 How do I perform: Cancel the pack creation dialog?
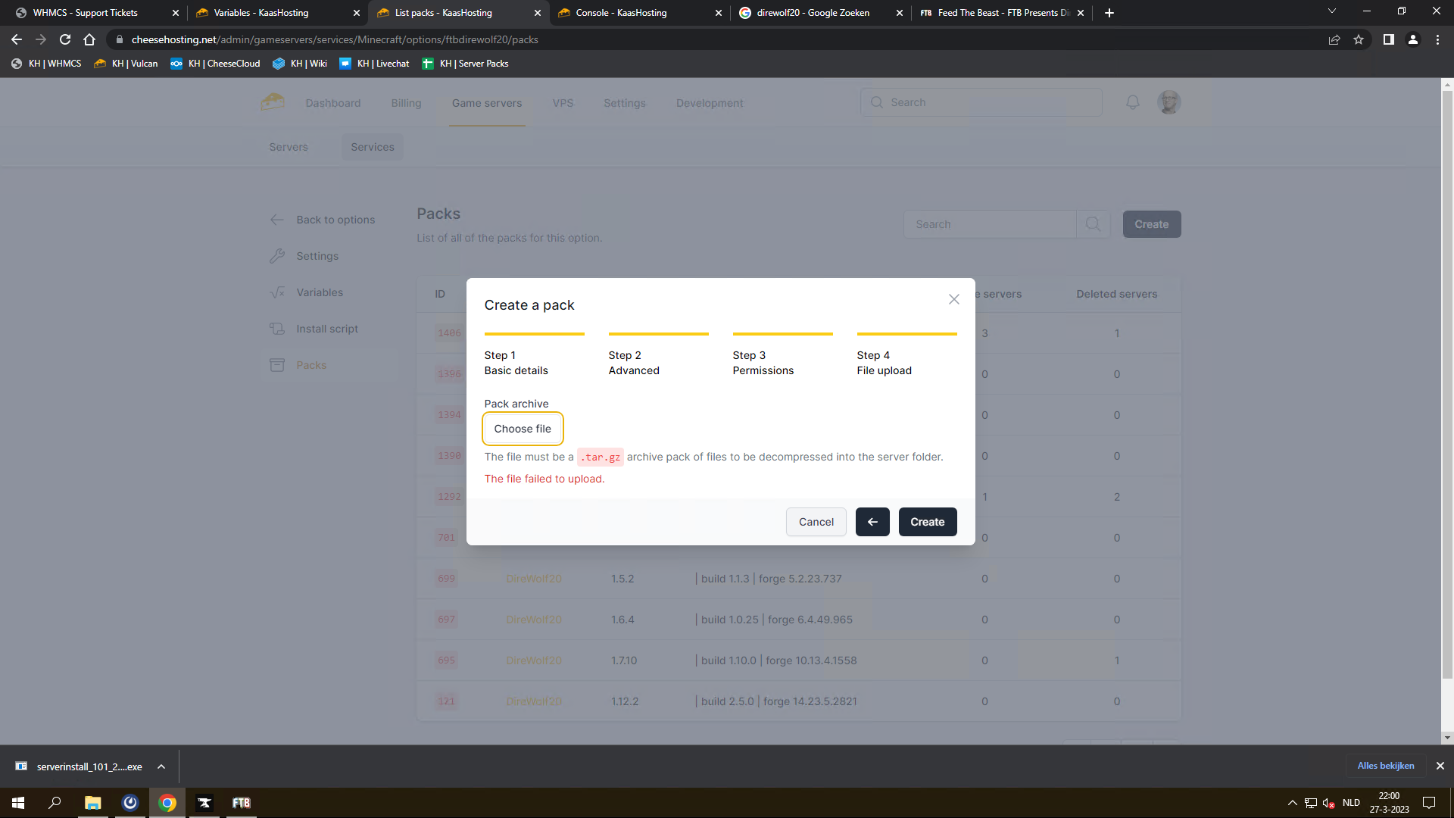pyautogui.click(x=816, y=522)
